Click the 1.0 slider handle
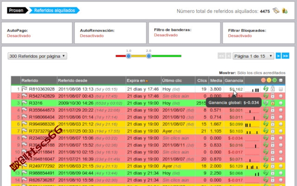 (129, 56)
